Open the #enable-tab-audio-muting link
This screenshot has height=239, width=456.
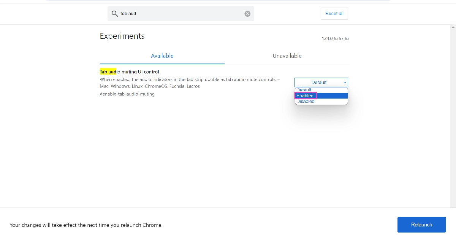point(127,94)
